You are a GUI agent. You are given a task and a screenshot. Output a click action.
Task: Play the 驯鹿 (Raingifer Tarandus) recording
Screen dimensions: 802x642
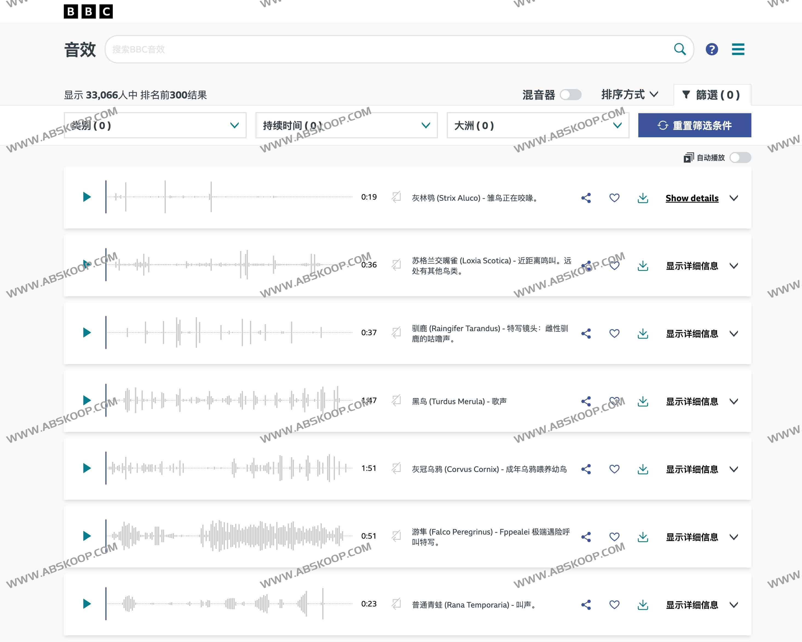(x=87, y=332)
